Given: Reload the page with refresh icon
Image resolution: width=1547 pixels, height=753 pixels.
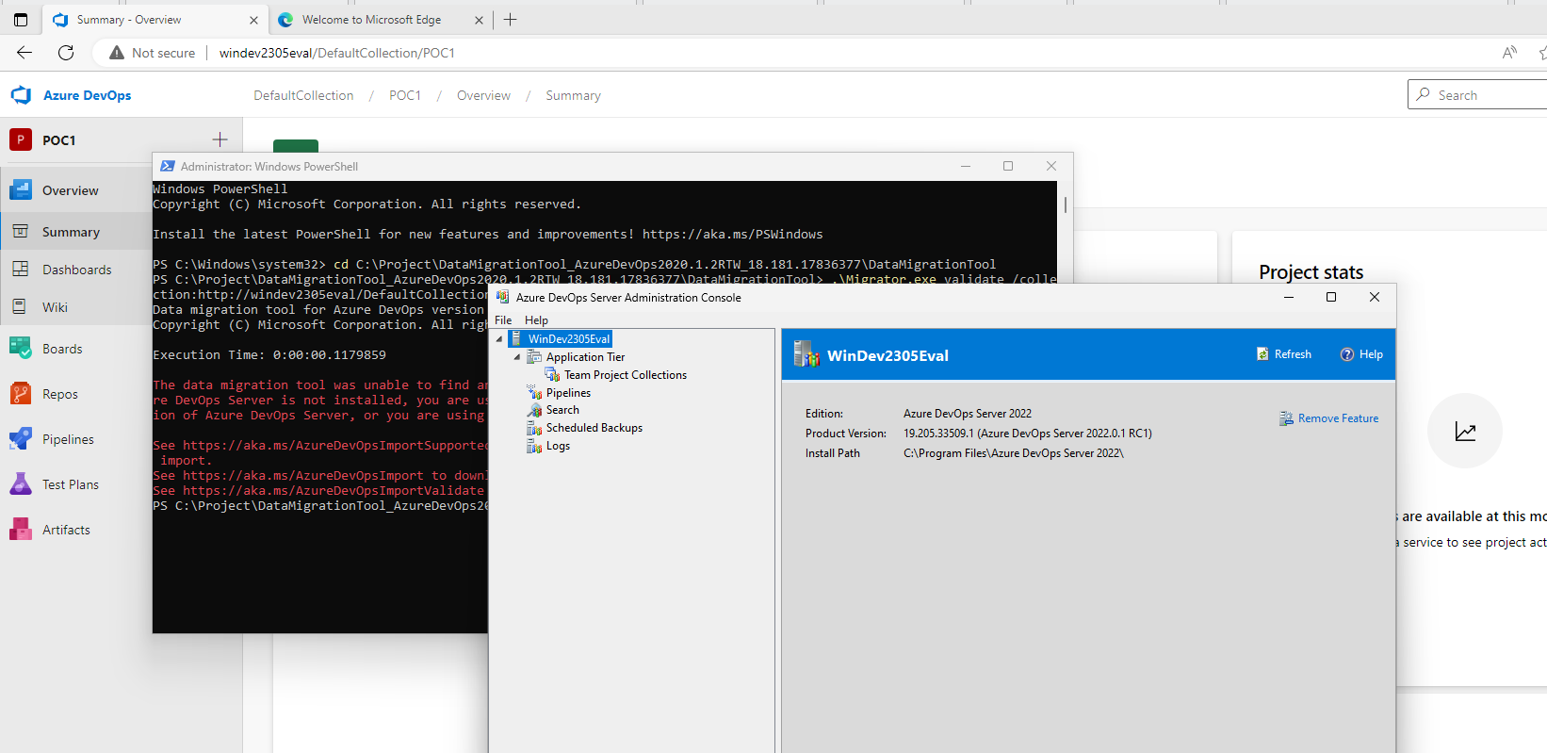Looking at the screenshot, I should pos(66,53).
